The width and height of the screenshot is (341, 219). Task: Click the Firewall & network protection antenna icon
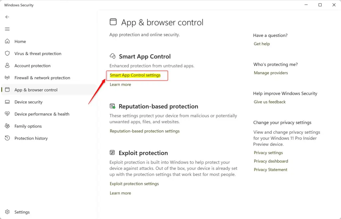pos(7,78)
